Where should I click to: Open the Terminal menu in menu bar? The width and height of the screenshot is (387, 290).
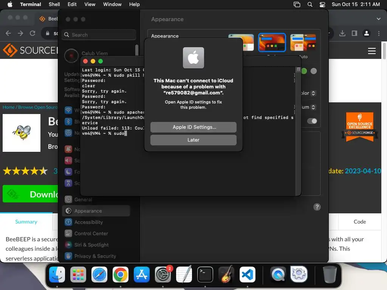(30, 4)
